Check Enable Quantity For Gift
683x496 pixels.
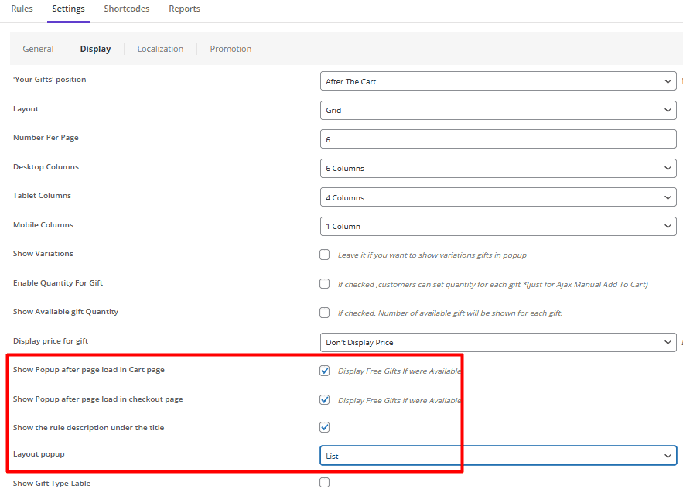[324, 283]
